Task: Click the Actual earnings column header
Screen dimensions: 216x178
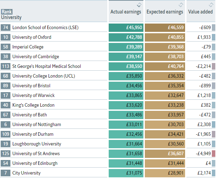Action: click(126, 11)
